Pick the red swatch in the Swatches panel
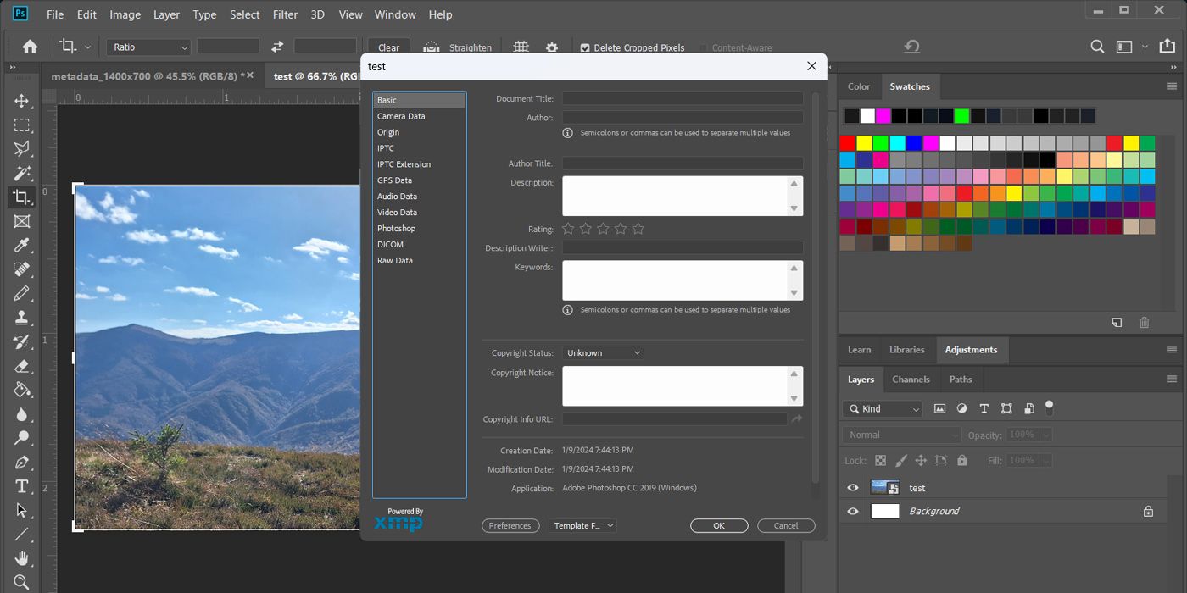Image resolution: width=1187 pixels, height=593 pixels. point(847,143)
